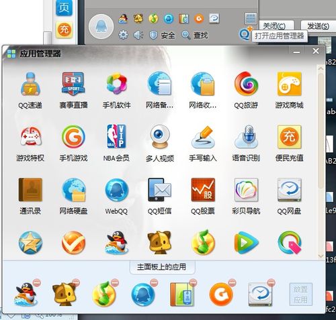
Task: Click the 主面板上的应用 tab label
Action: tap(162, 267)
